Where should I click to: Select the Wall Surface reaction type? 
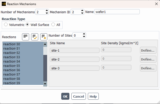tap(27, 25)
